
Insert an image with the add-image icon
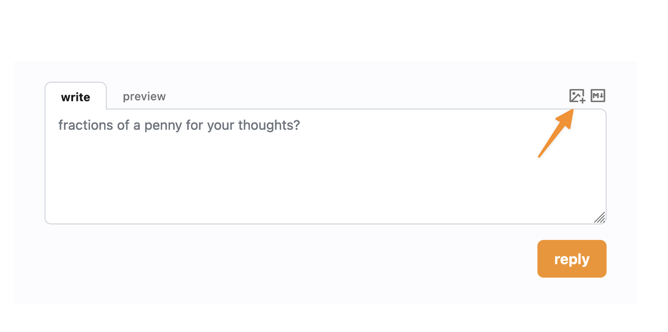pos(577,96)
